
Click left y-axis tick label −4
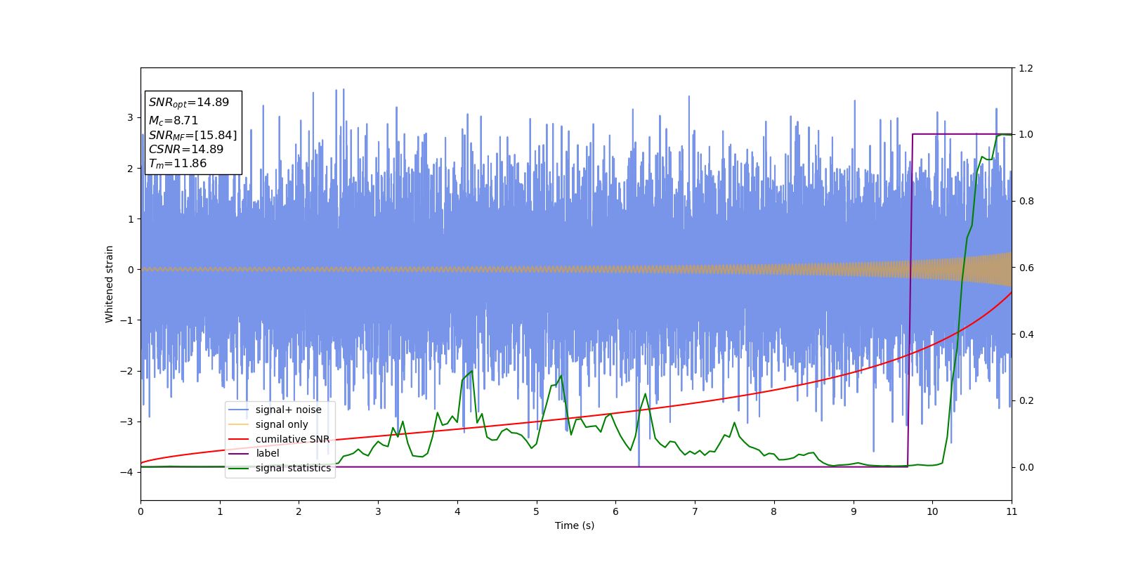tap(127, 472)
